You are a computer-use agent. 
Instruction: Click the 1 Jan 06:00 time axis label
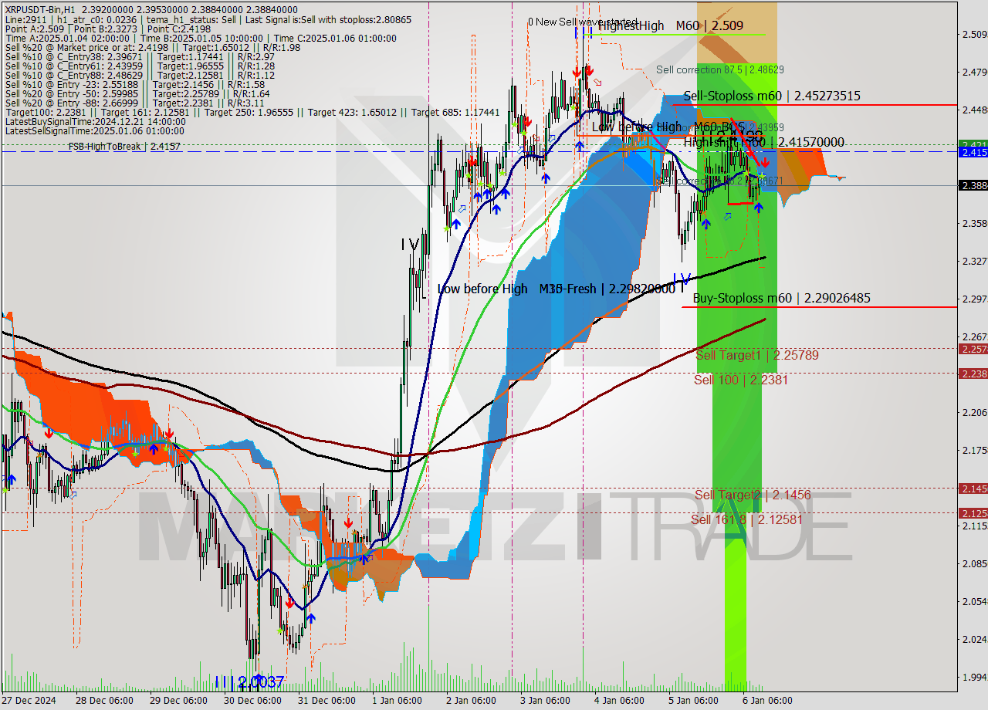(x=397, y=701)
